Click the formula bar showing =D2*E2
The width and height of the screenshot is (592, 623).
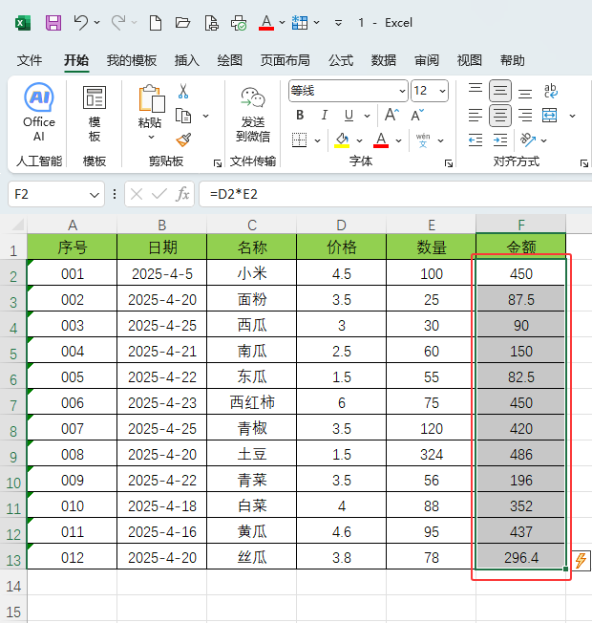(x=395, y=194)
